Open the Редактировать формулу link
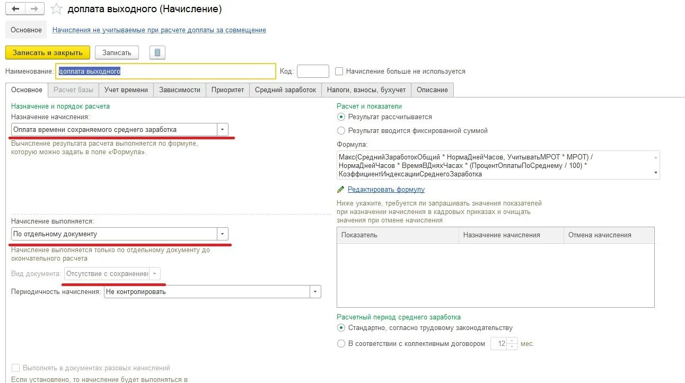685x383 pixels. pos(386,189)
